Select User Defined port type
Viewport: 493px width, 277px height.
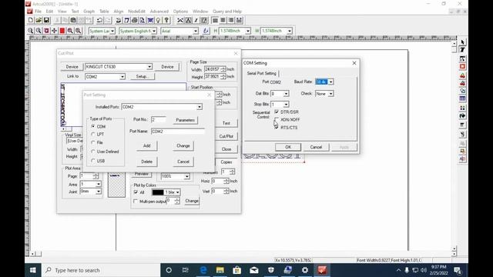93,152
